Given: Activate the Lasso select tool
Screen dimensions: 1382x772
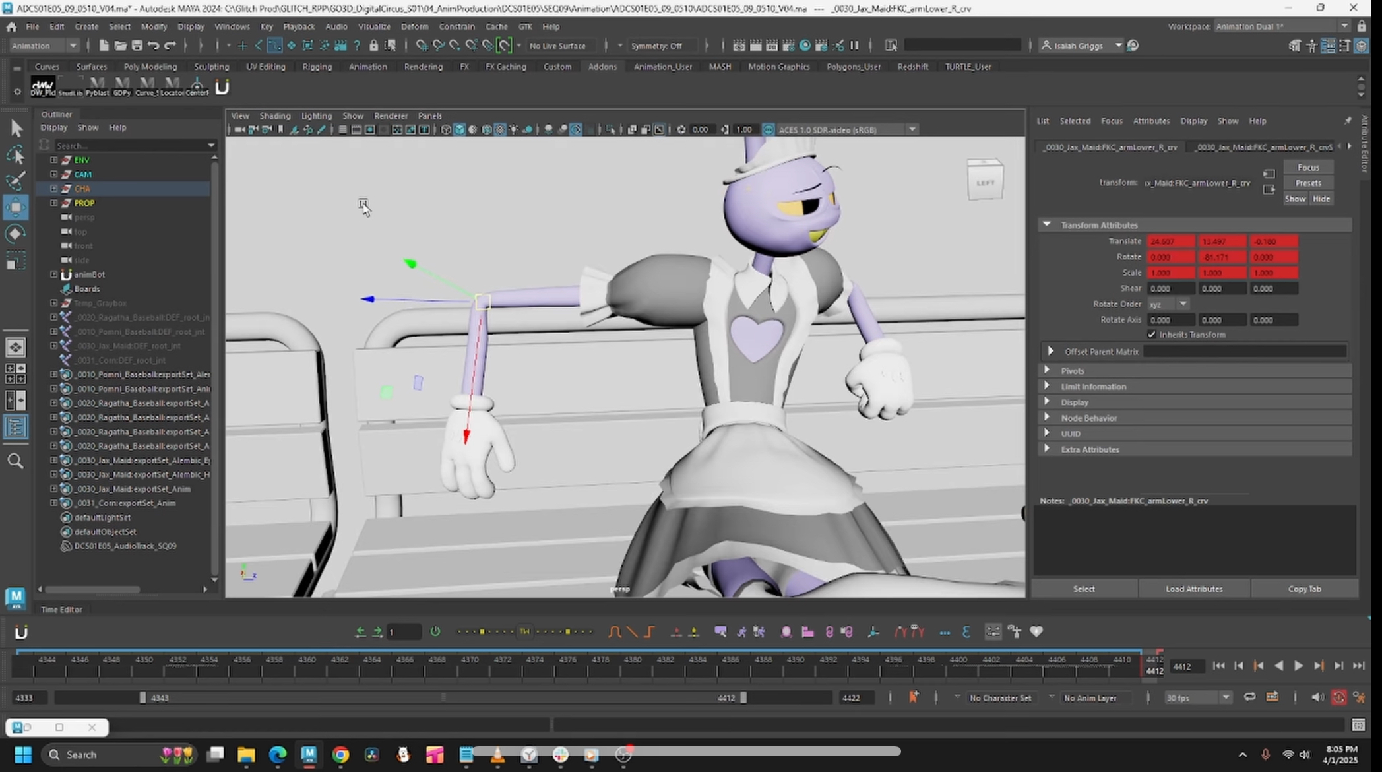Looking at the screenshot, I should tap(16, 154).
